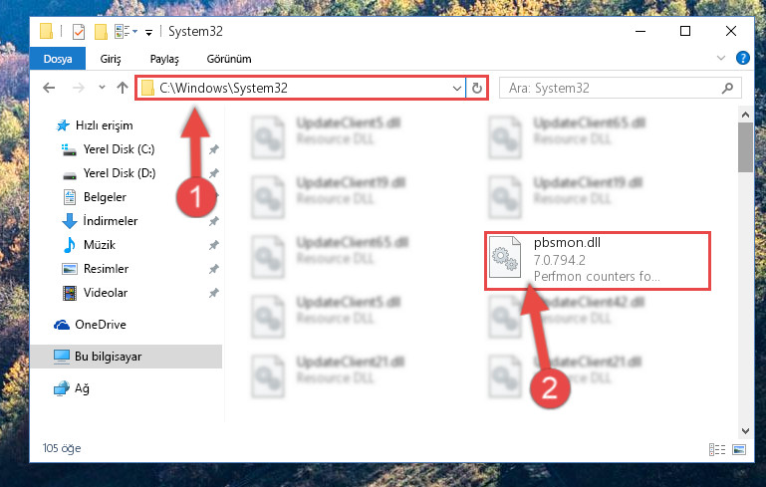Unpin Yerel Disk (C:) from quick access
766x487 pixels.
214,149
